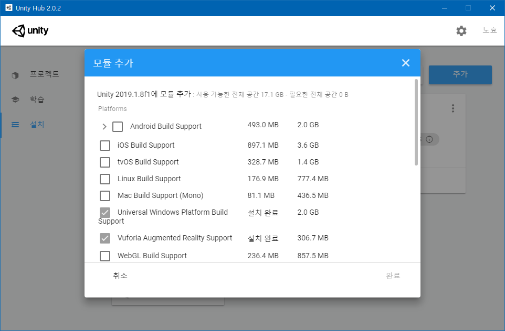Click 'tvOS Build Support' label
This screenshot has height=331, width=505.
[x=148, y=162]
